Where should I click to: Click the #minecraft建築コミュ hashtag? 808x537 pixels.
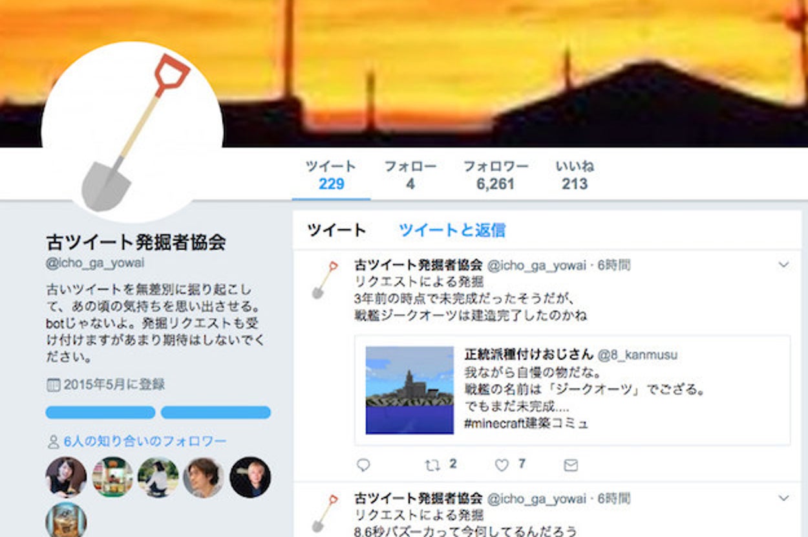point(527,424)
